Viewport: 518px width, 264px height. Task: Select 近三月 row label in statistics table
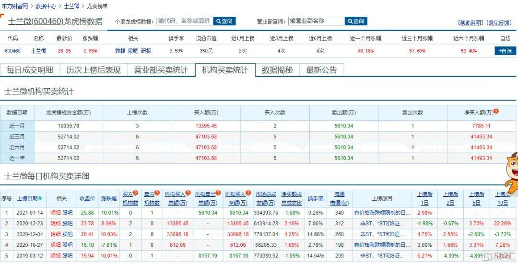point(17,137)
